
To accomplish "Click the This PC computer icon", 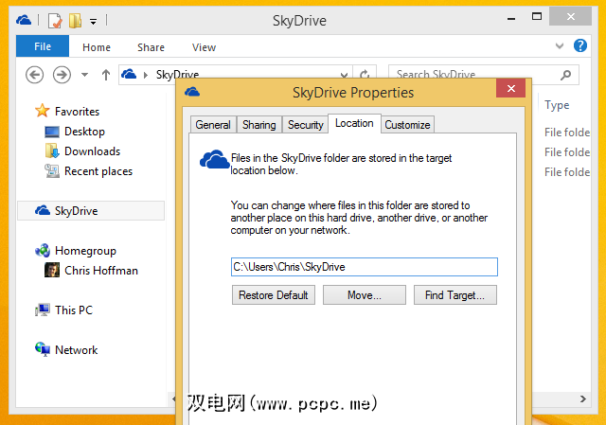I will click(x=43, y=310).
